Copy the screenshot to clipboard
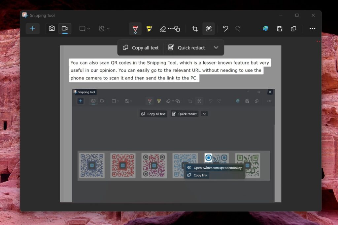338x225 pixels. 293,29
